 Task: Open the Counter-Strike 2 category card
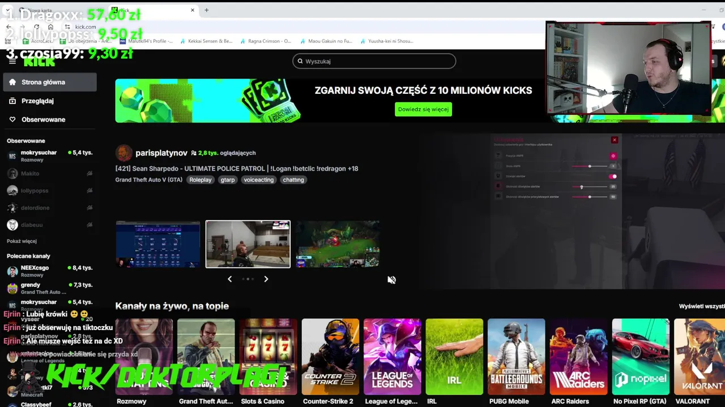coord(330,357)
